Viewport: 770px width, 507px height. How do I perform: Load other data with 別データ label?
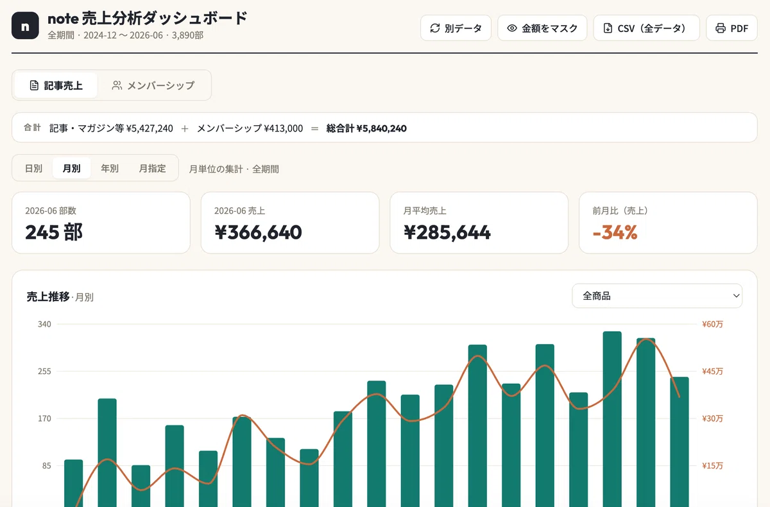(463, 28)
